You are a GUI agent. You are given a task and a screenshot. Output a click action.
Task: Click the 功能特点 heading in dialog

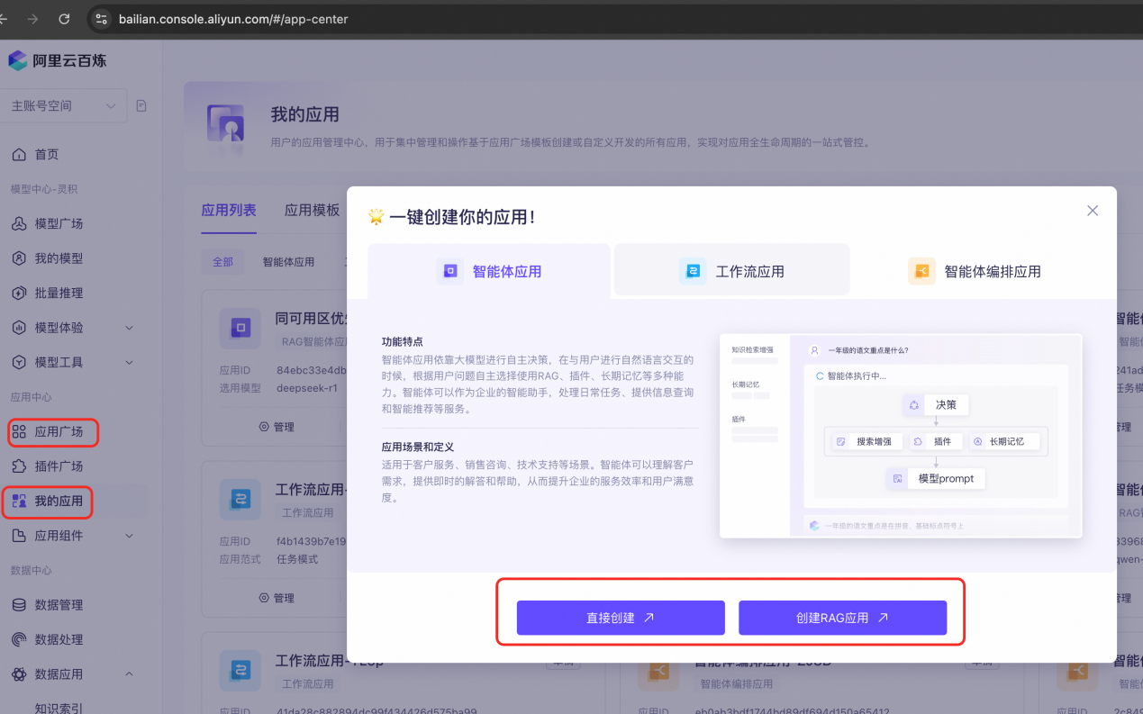402,342
